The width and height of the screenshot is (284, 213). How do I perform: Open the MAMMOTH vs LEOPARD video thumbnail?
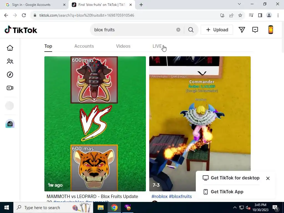pyautogui.click(x=95, y=124)
